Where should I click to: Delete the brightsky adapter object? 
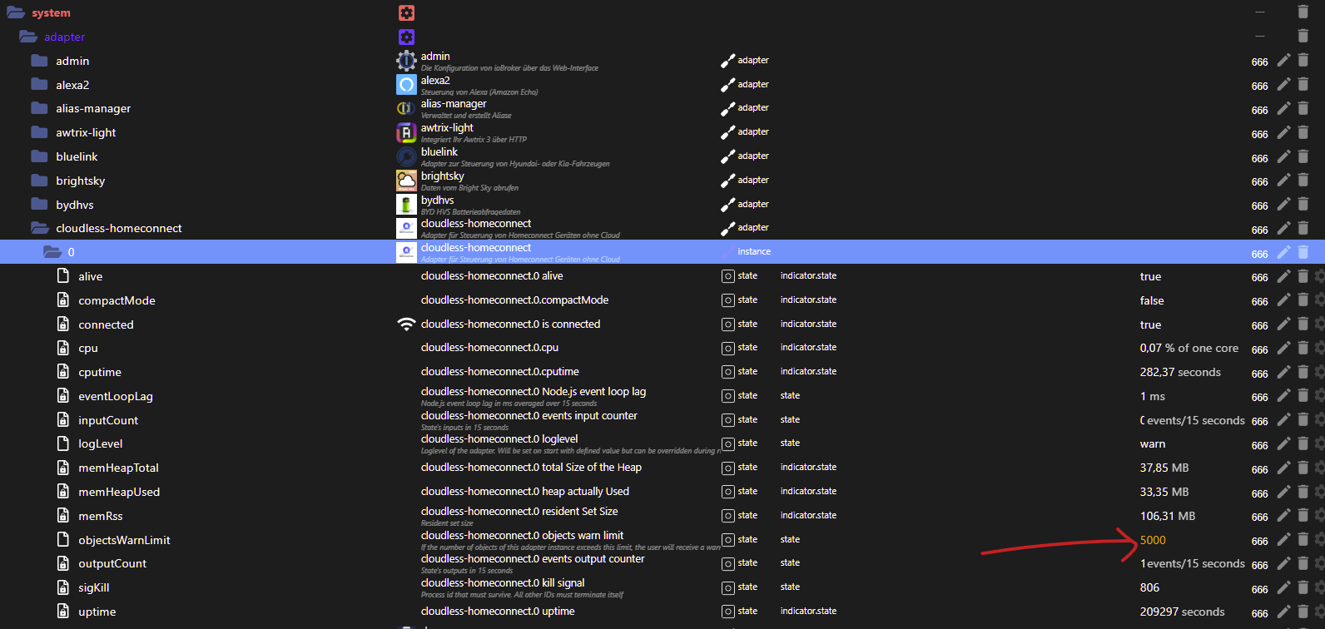pyautogui.click(x=1303, y=181)
